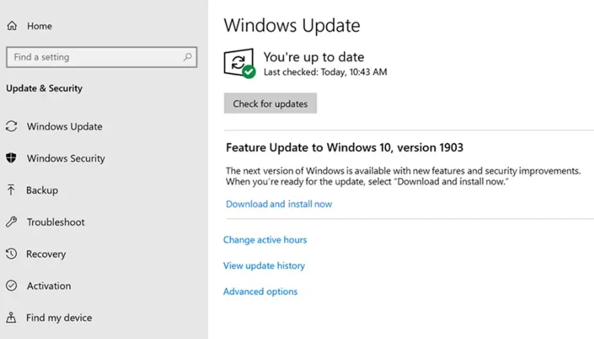594x339 pixels.
Task: Click the "You're up to date" text
Action: coord(314,56)
